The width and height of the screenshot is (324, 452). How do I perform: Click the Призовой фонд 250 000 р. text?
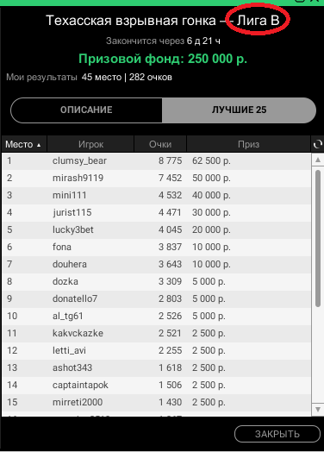(163, 60)
